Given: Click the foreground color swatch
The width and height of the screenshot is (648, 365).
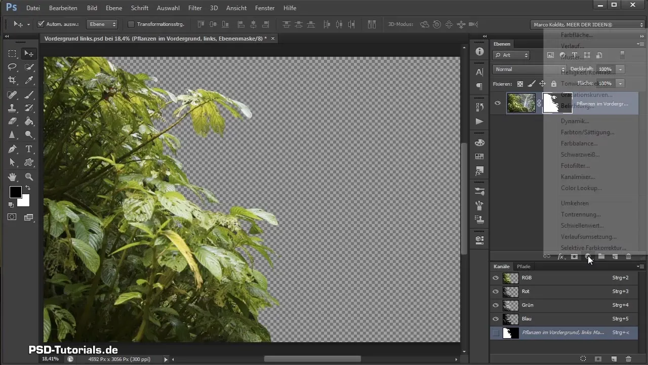Looking at the screenshot, I should point(15,192).
